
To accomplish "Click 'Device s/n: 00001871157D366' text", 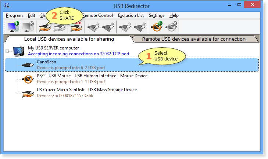I will [x=65, y=96].
